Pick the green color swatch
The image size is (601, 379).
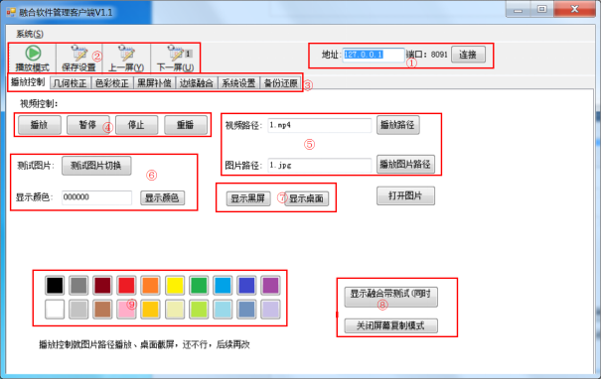click(199, 285)
